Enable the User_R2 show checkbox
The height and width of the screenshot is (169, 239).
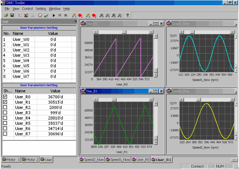[5, 107]
